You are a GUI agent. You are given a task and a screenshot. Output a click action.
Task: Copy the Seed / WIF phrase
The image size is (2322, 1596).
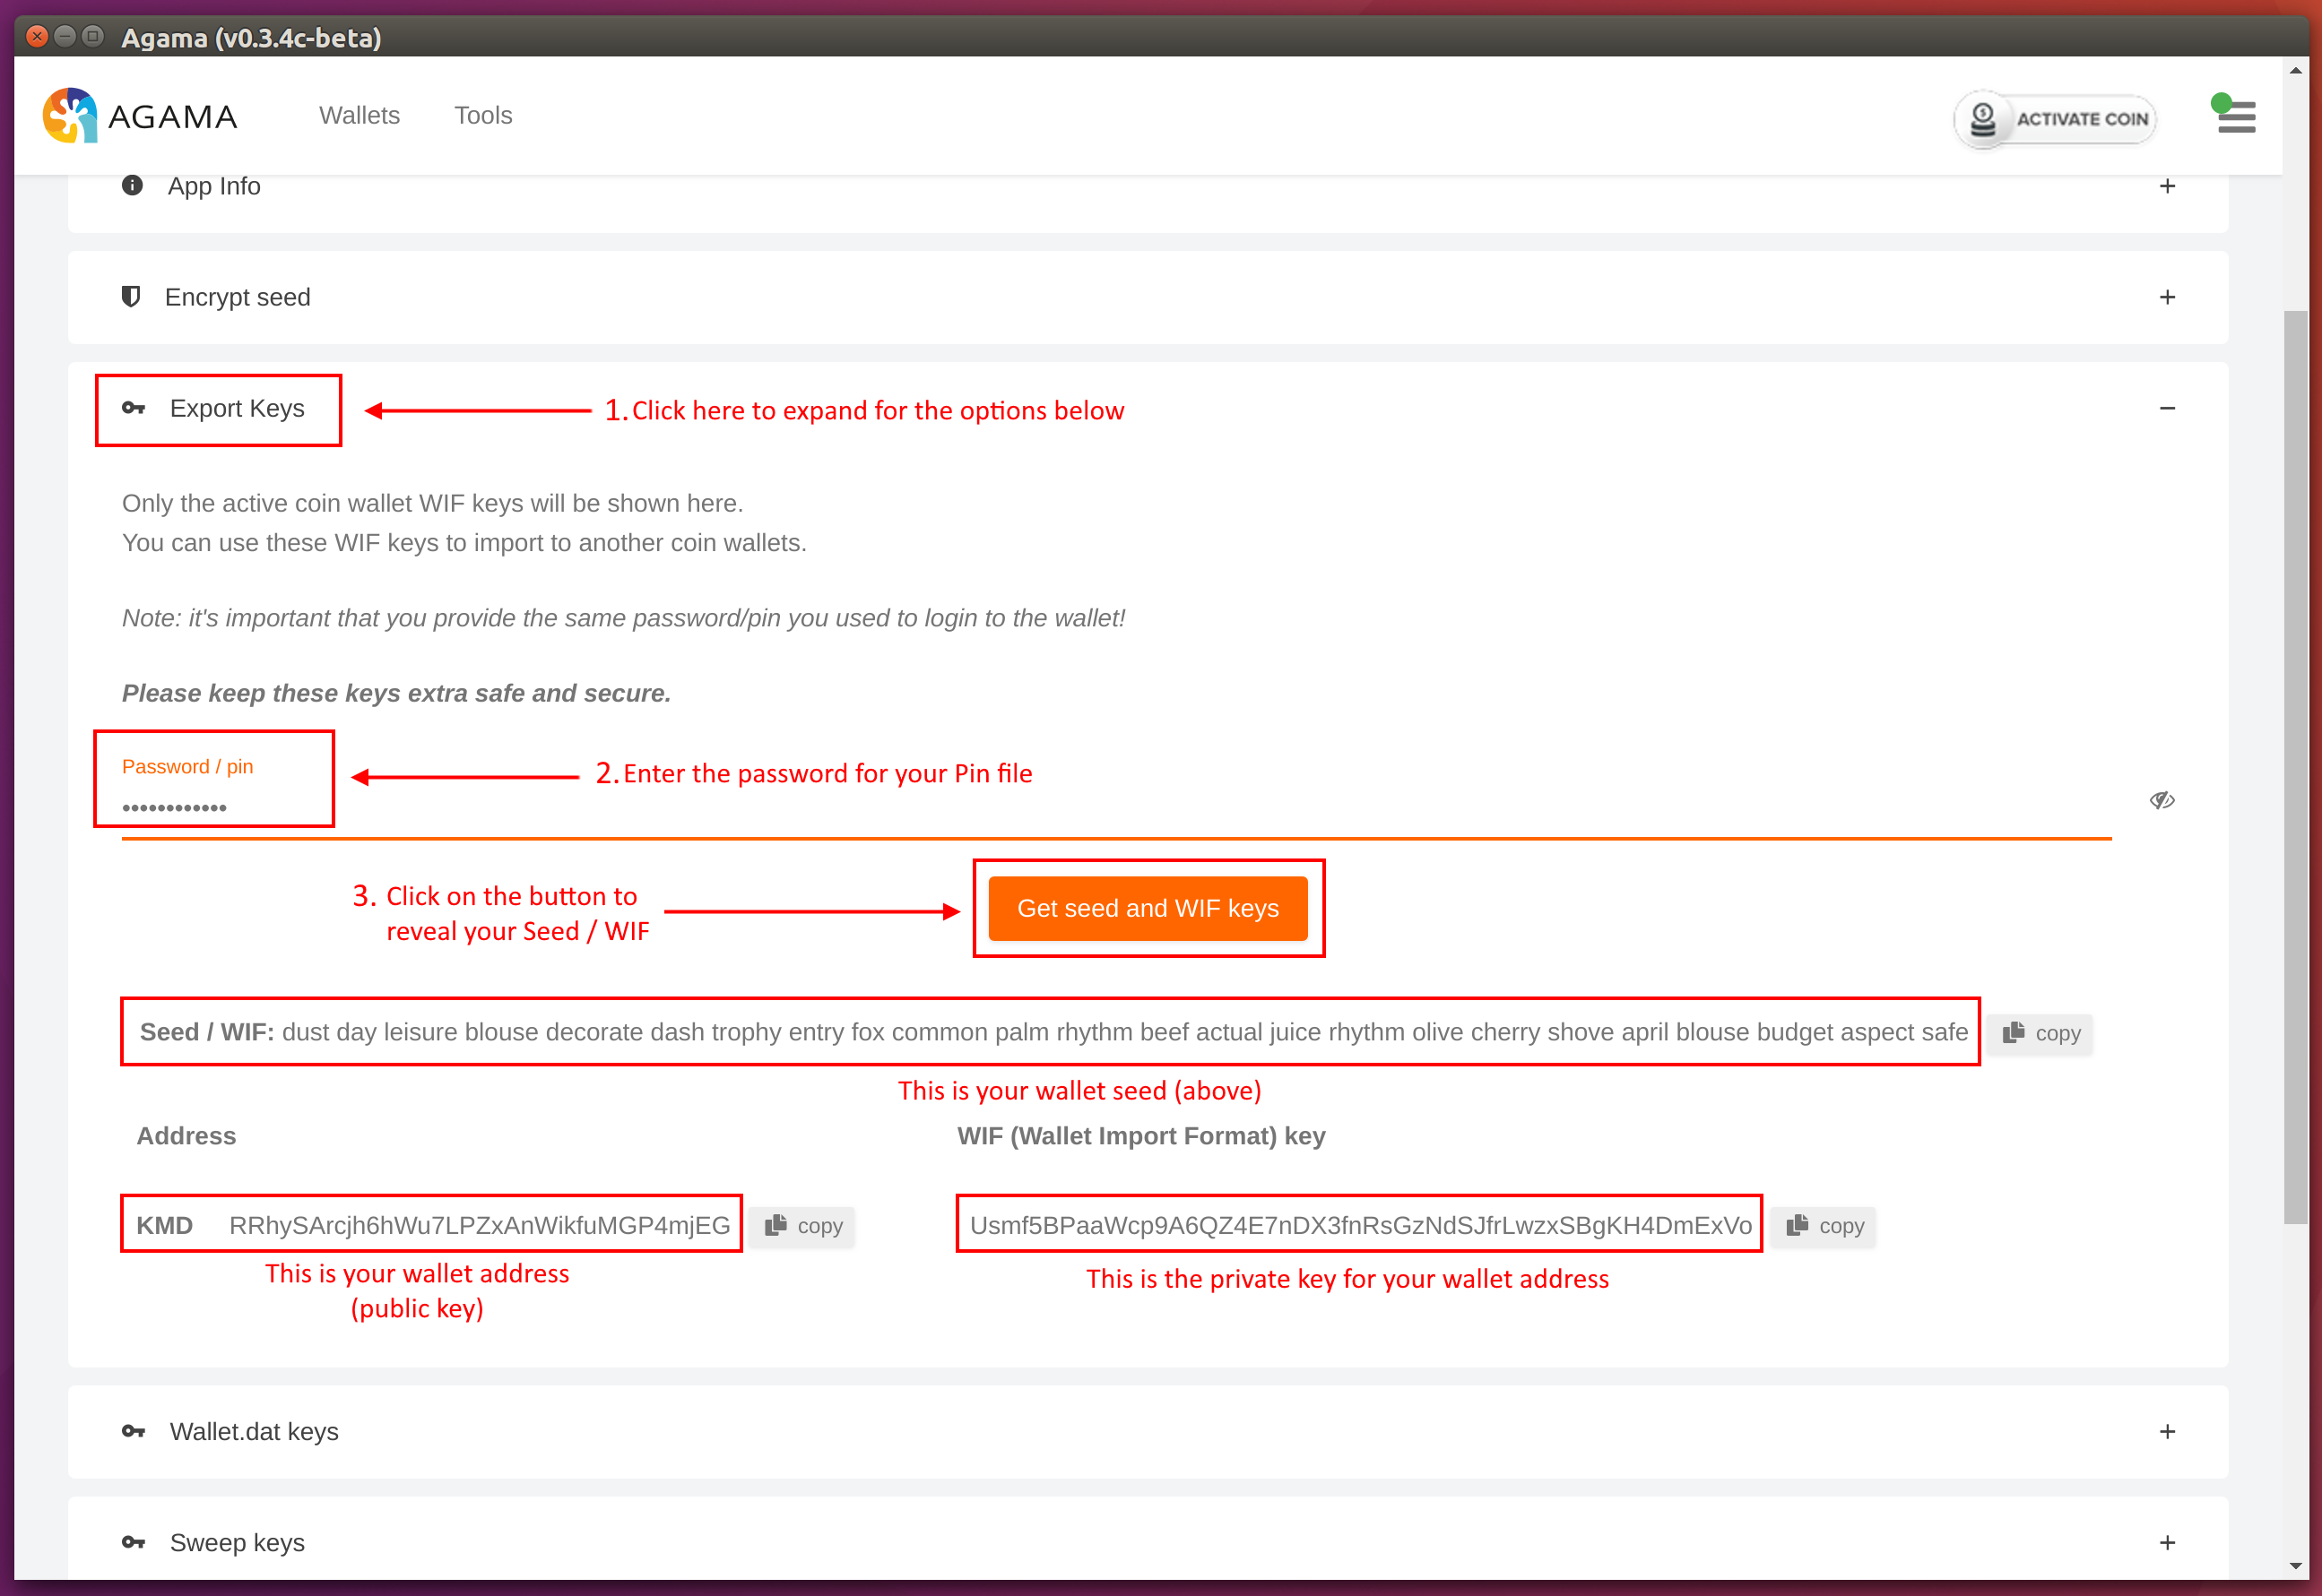pos(2040,1033)
